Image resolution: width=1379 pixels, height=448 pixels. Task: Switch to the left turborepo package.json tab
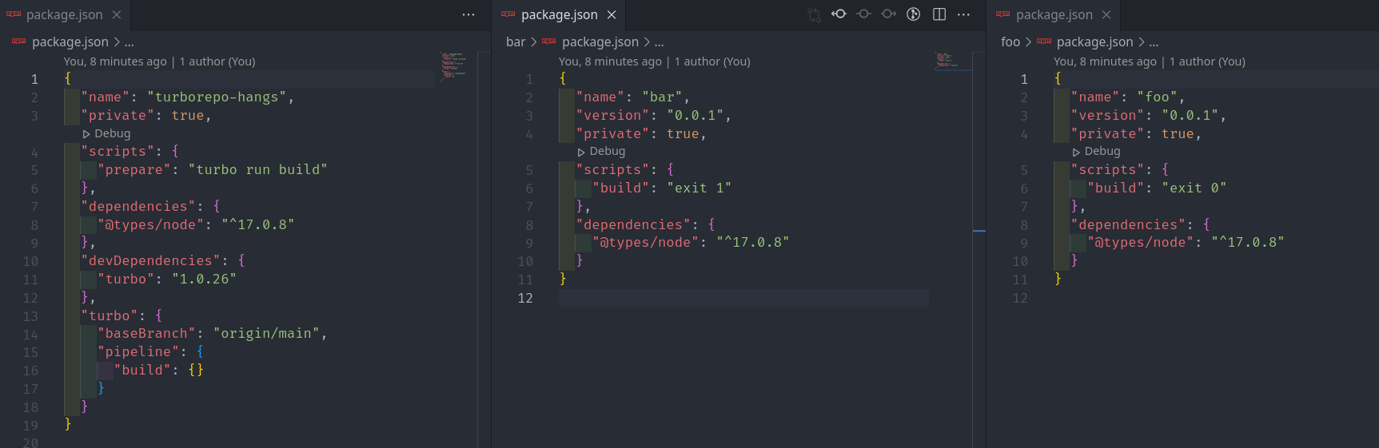65,14
